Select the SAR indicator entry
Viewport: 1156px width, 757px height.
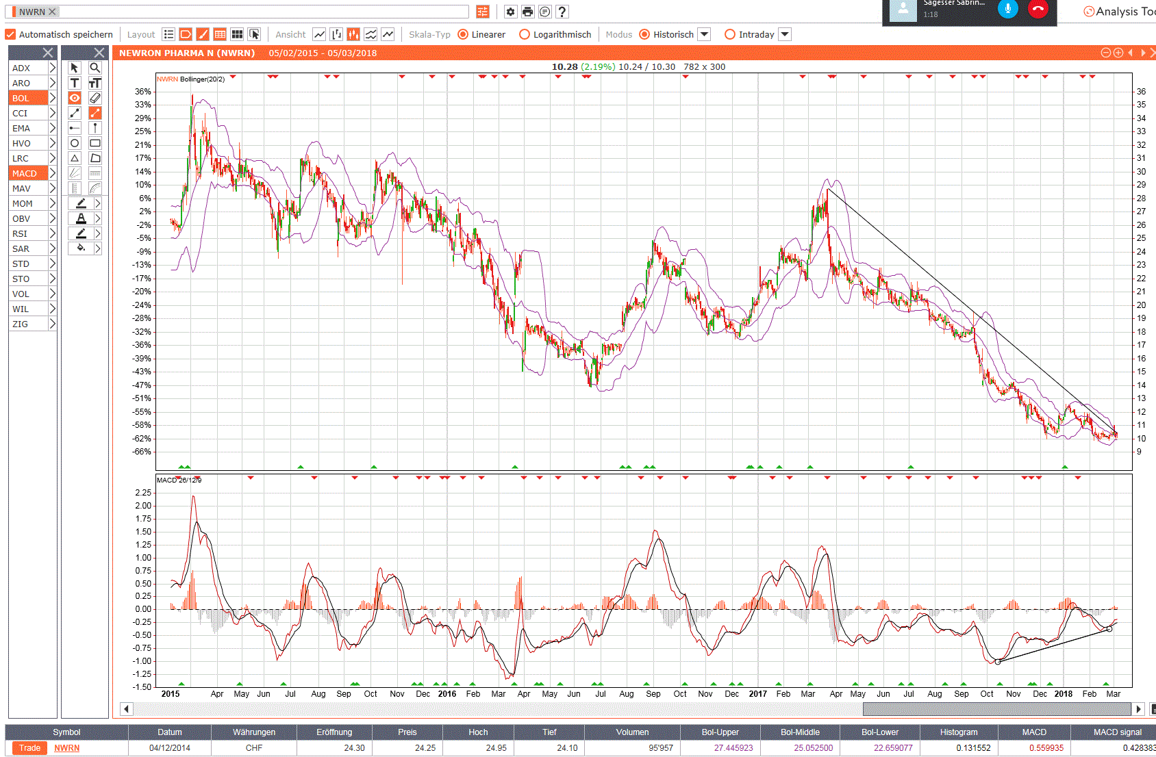click(29, 248)
